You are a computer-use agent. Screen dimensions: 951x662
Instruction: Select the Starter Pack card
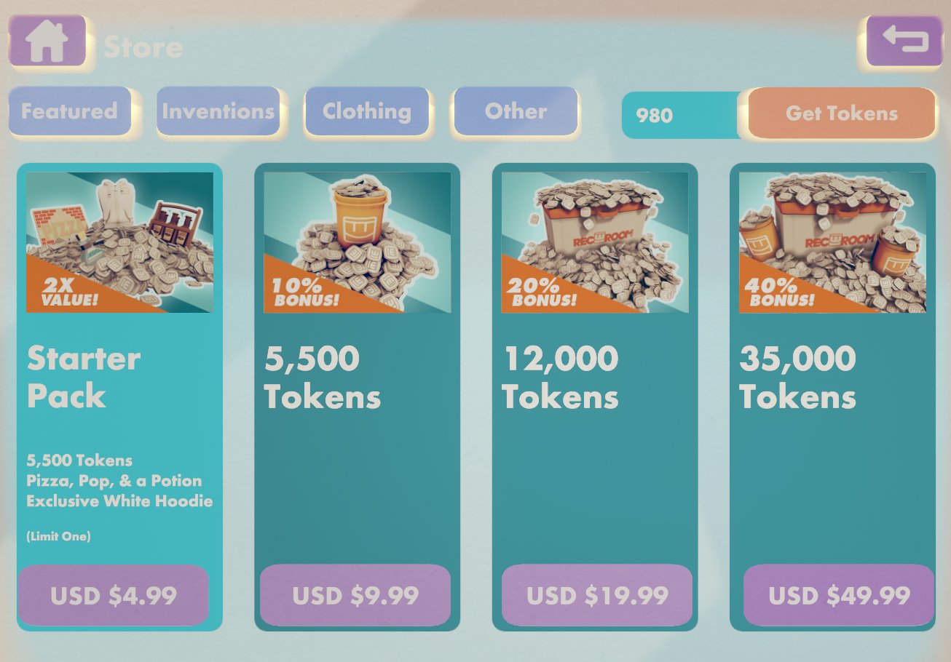(120, 396)
